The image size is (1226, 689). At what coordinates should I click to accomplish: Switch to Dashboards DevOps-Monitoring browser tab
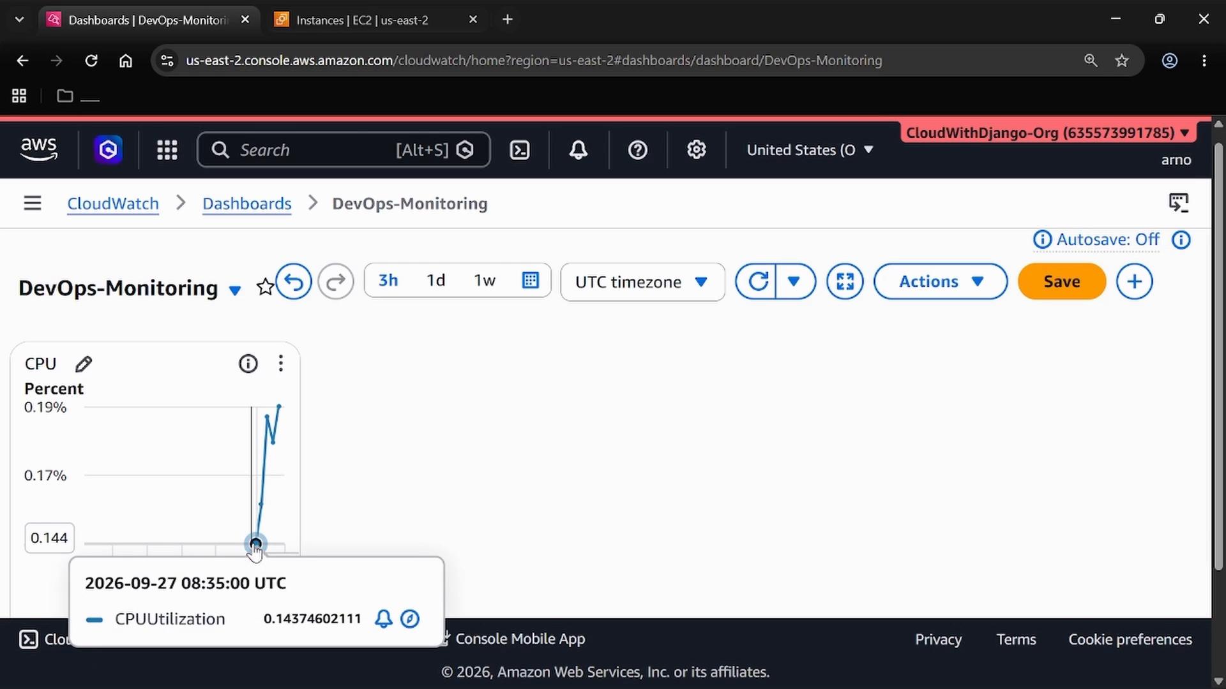pos(148,20)
